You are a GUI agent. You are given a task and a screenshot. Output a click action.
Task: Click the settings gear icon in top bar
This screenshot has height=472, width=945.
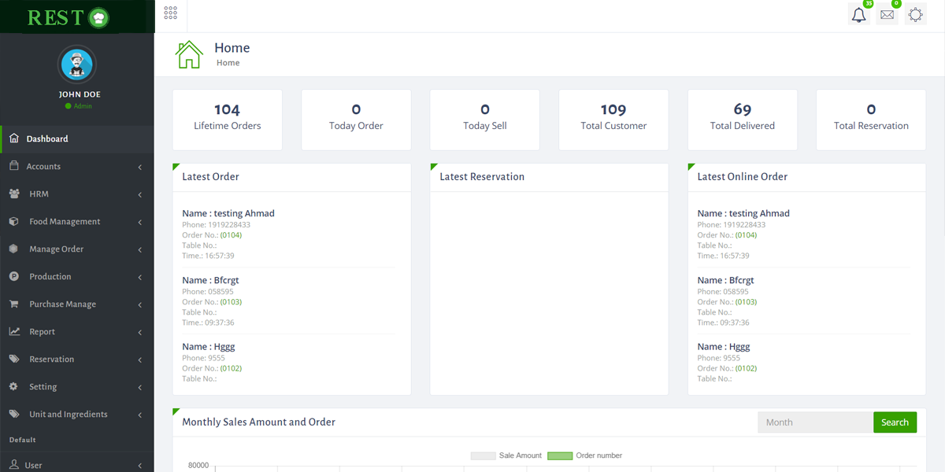(915, 15)
